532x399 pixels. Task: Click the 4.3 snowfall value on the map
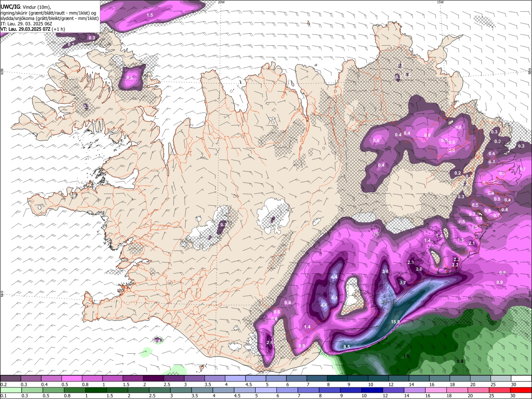click(x=334, y=298)
